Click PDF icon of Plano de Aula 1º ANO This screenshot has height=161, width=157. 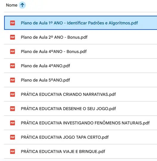click(13, 23)
